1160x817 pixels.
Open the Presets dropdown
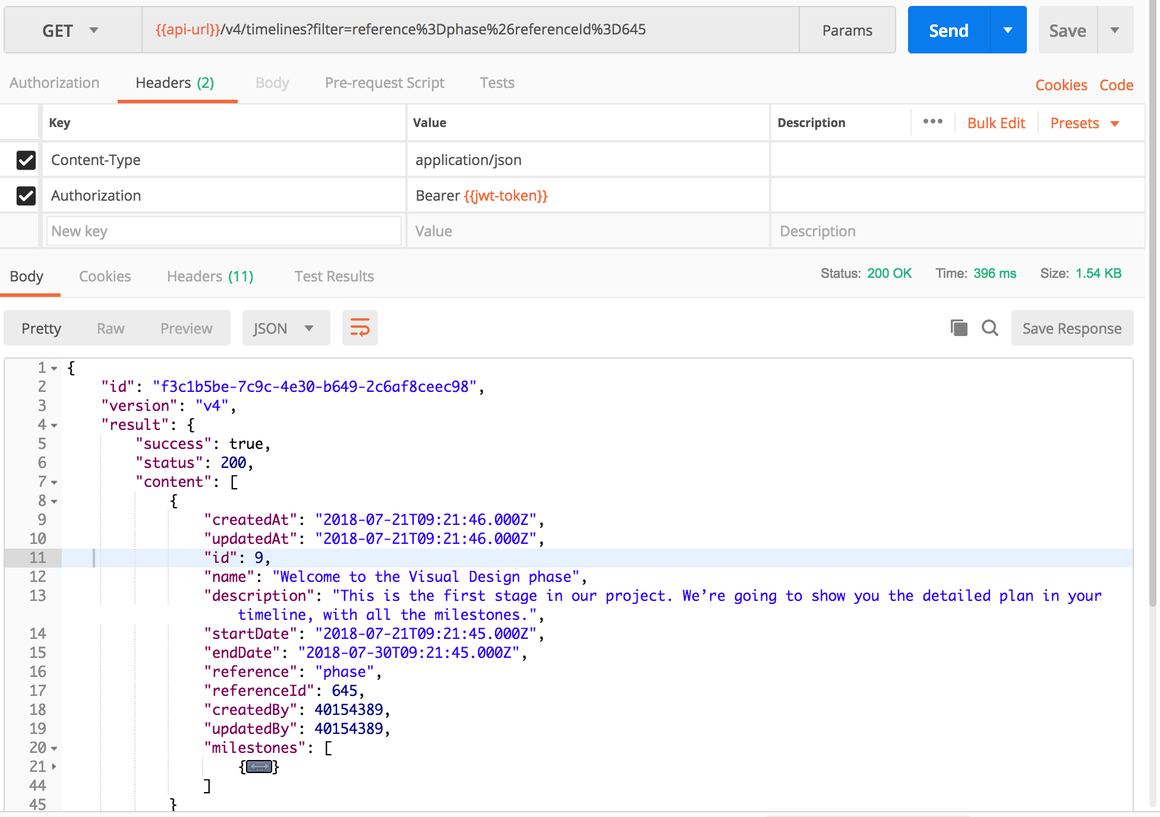coord(1085,123)
